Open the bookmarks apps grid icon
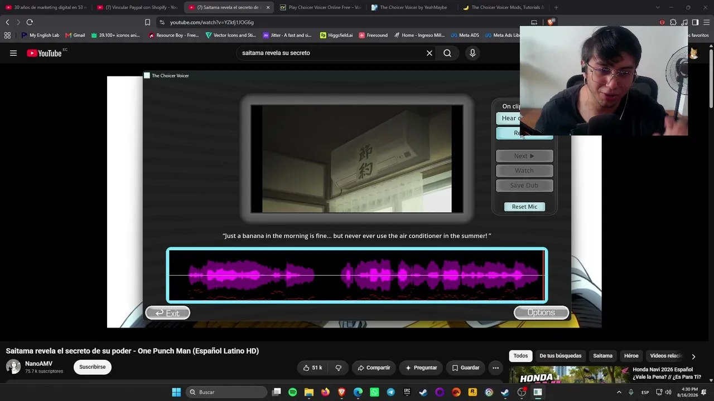 tap(7, 35)
